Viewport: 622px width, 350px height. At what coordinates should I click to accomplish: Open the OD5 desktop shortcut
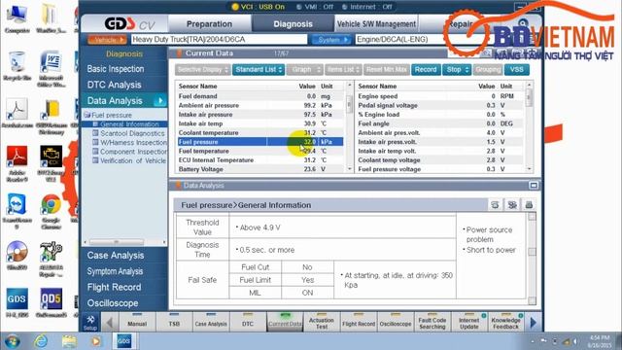51,303
